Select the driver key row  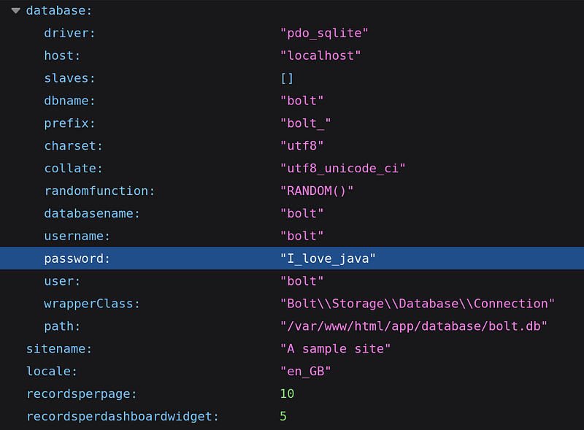pyautogui.click(x=69, y=34)
